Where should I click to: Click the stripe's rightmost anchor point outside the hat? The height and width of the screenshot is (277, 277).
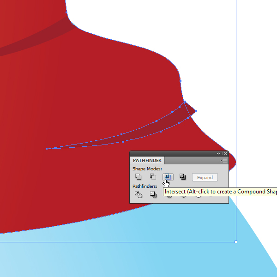tap(196, 111)
